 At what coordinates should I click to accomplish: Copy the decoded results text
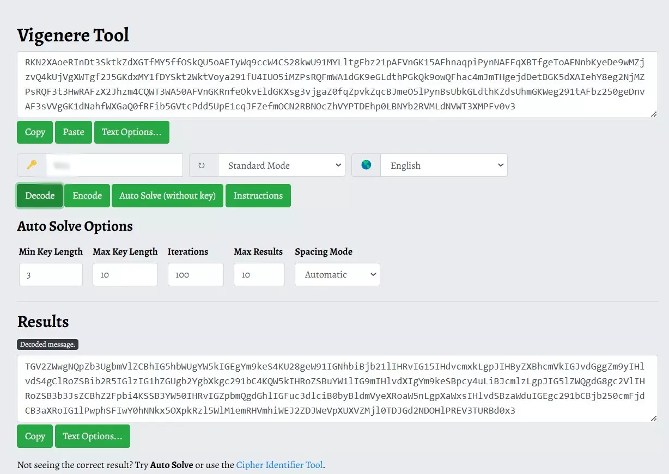pyautogui.click(x=35, y=436)
